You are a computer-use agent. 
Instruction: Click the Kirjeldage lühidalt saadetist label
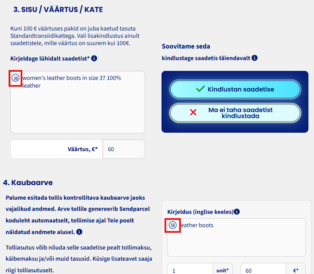click(x=50, y=59)
